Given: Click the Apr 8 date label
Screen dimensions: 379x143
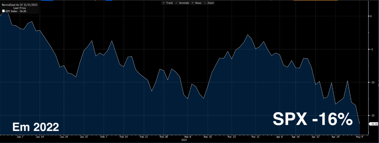Looking at the screenshot, I should click(279, 137).
